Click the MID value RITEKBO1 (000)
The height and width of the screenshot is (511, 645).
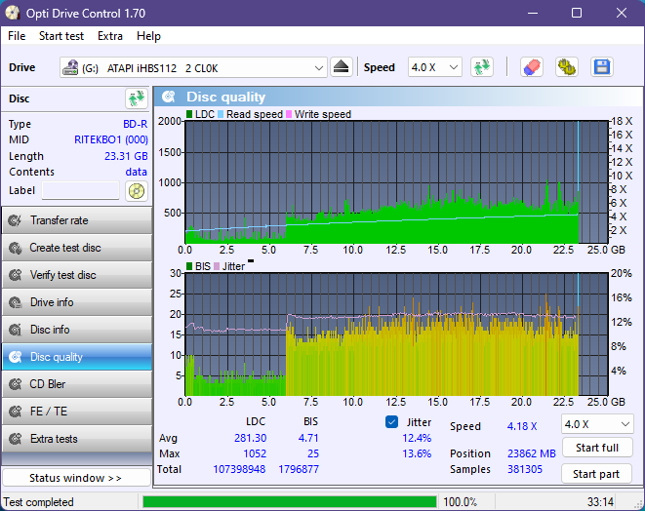[110, 139]
